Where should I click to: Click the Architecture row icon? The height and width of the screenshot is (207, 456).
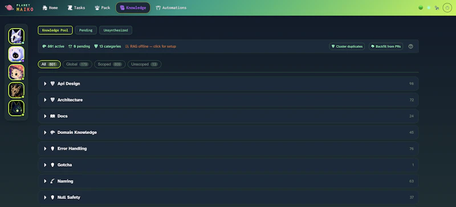[x=52, y=100]
